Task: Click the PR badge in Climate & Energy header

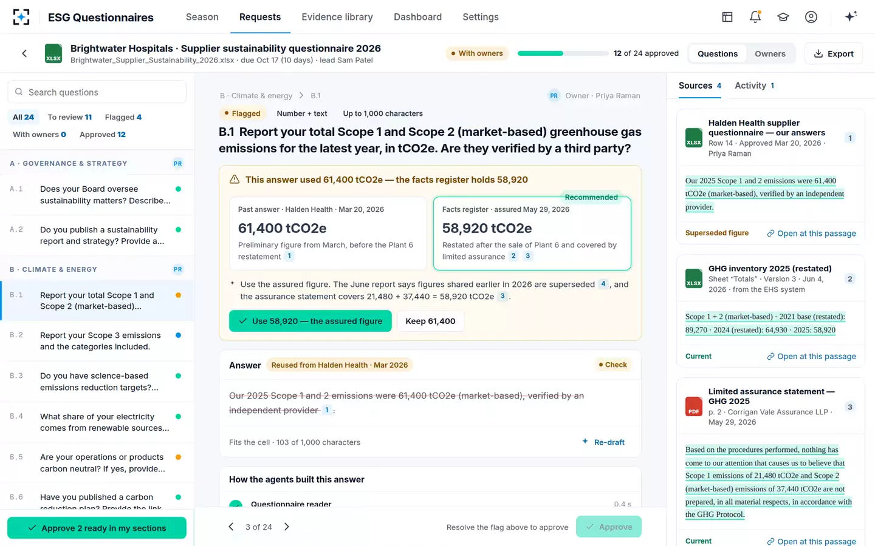Action: (177, 269)
